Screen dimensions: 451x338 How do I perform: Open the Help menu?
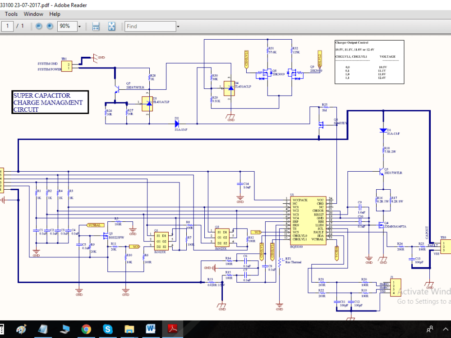(x=55, y=14)
